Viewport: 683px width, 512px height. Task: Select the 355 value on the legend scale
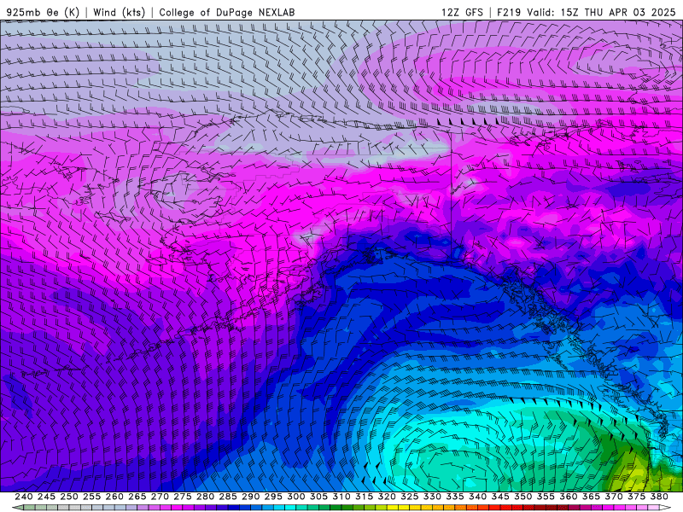(546, 497)
